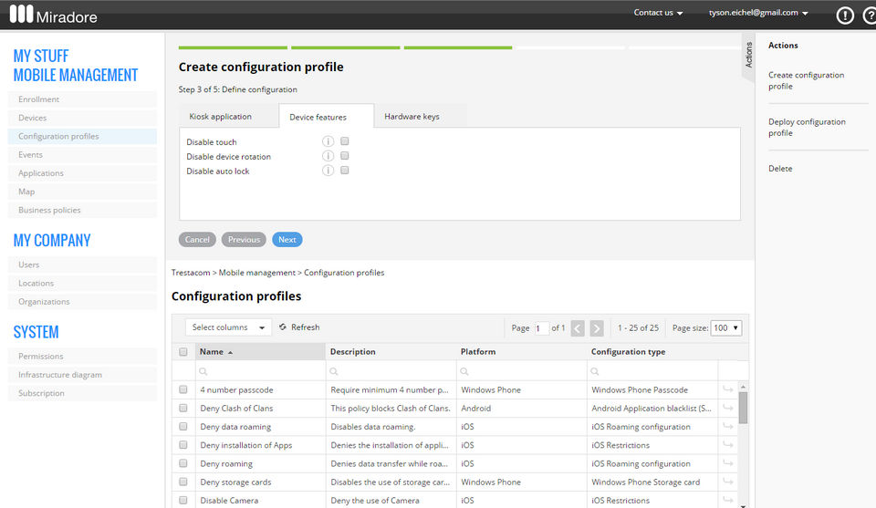
Task: Open row arrow for Deny storage cards
Action: (x=727, y=482)
